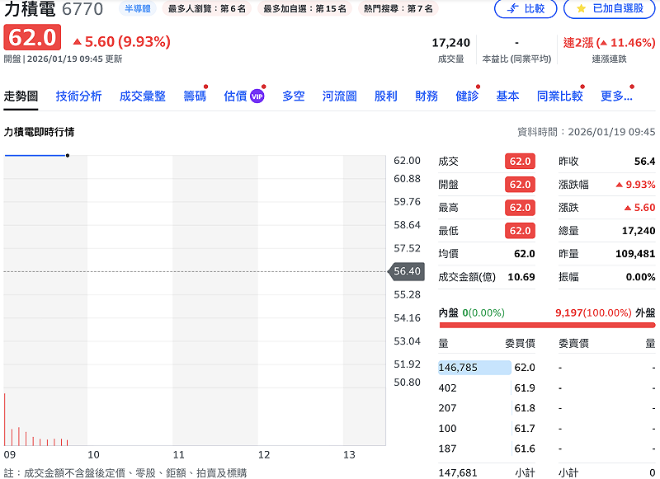The image size is (660, 479).
Task: Click the purple VIP badge on 估價
Action: point(257,96)
